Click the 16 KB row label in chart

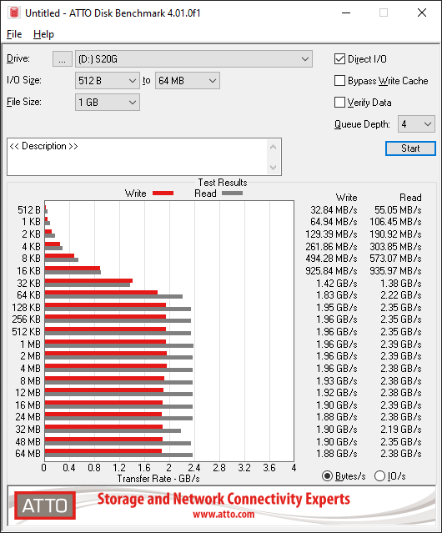[x=29, y=271]
